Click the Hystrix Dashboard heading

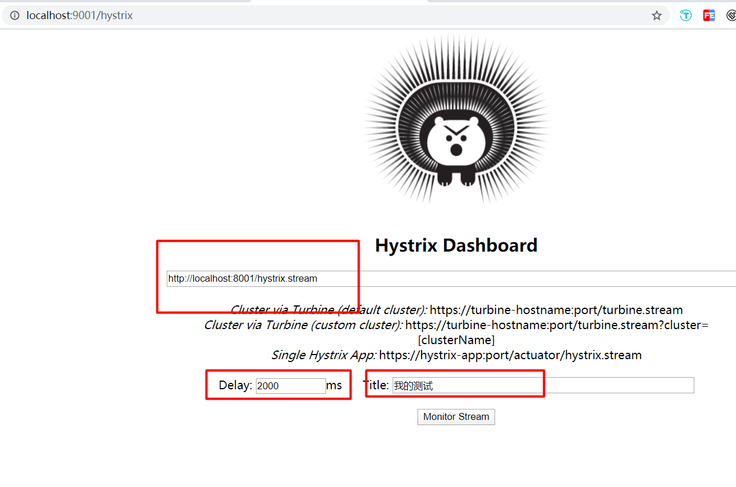456,245
